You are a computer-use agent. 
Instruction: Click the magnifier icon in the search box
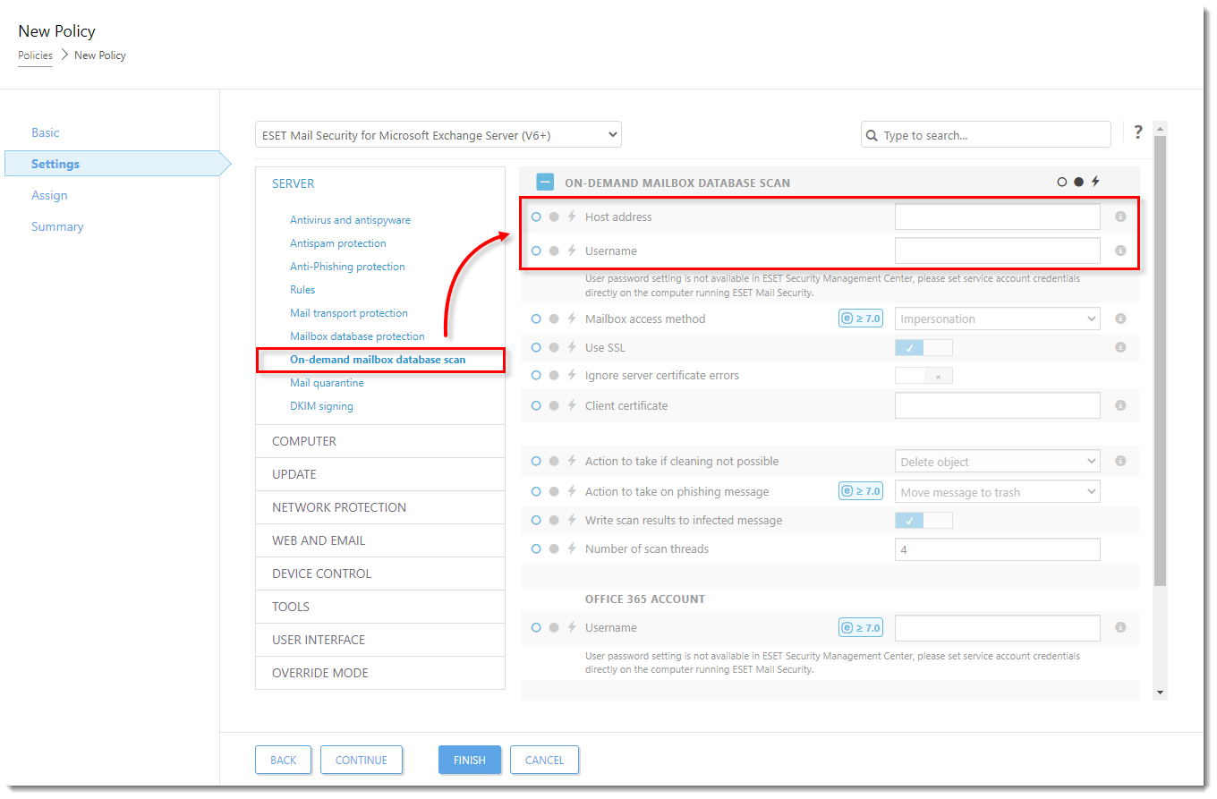coord(872,135)
